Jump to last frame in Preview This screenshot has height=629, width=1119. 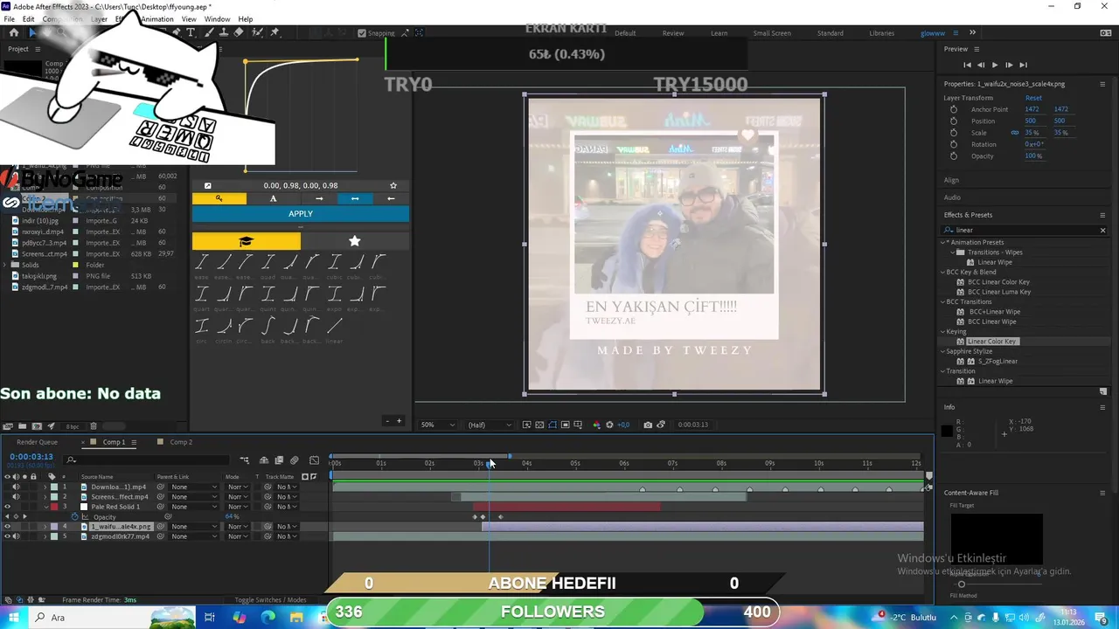(1023, 65)
